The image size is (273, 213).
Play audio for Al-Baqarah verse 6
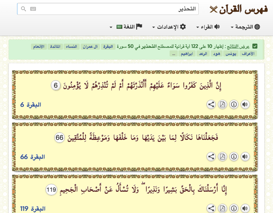(245, 104)
